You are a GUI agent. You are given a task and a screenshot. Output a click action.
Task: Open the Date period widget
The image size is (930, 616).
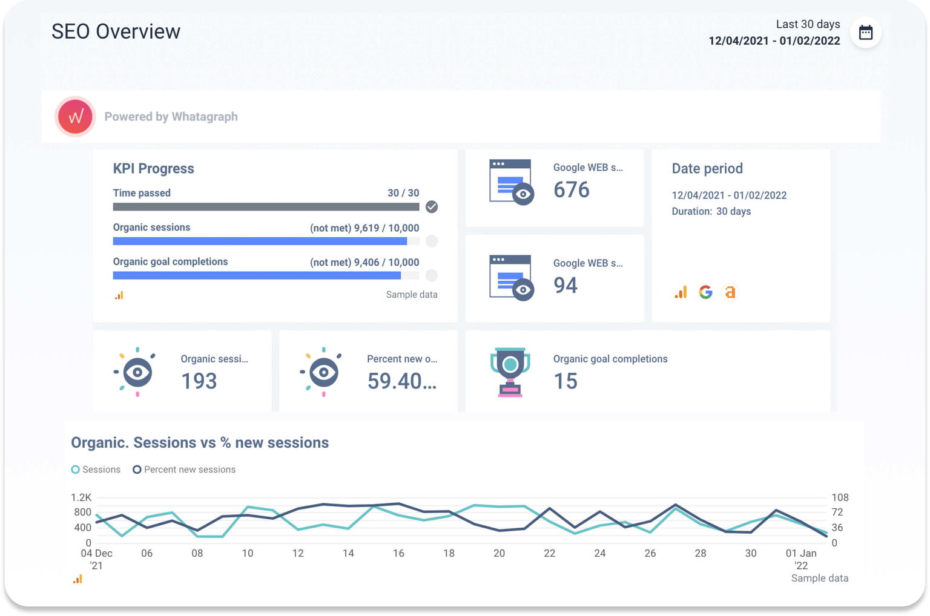(707, 168)
